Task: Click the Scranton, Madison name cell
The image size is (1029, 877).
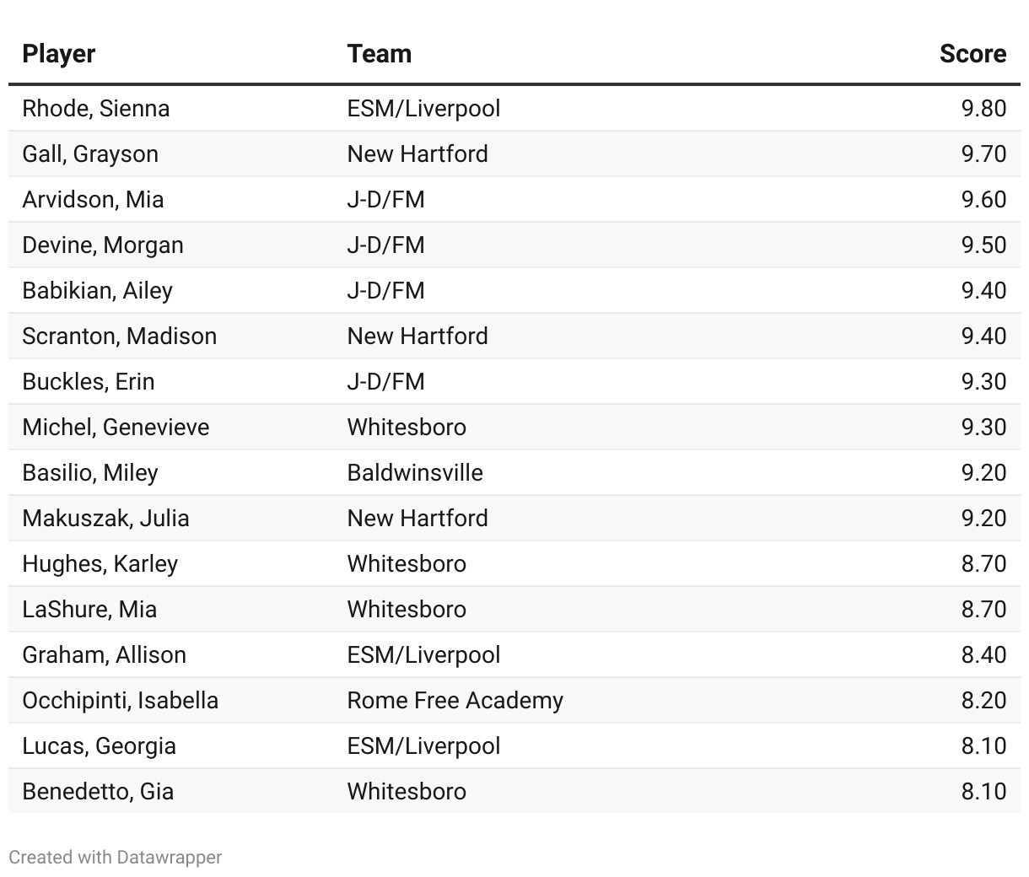Action: point(119,336)
